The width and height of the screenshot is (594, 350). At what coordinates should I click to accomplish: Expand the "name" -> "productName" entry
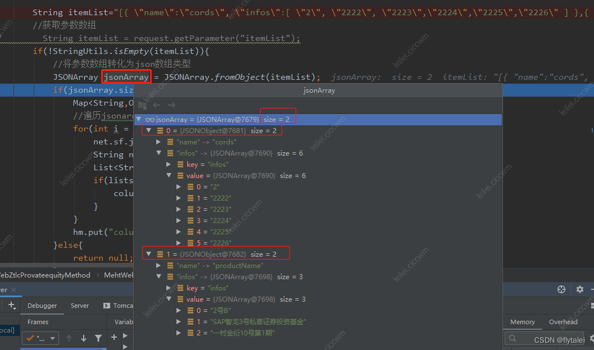(x=158, y=266)
